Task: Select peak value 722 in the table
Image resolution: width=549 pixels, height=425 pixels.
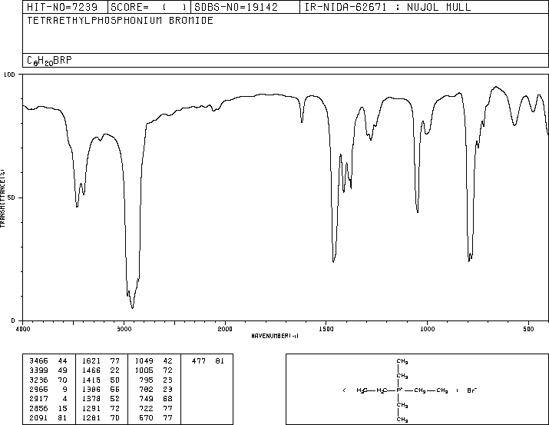Action: (x=147, y=408)
